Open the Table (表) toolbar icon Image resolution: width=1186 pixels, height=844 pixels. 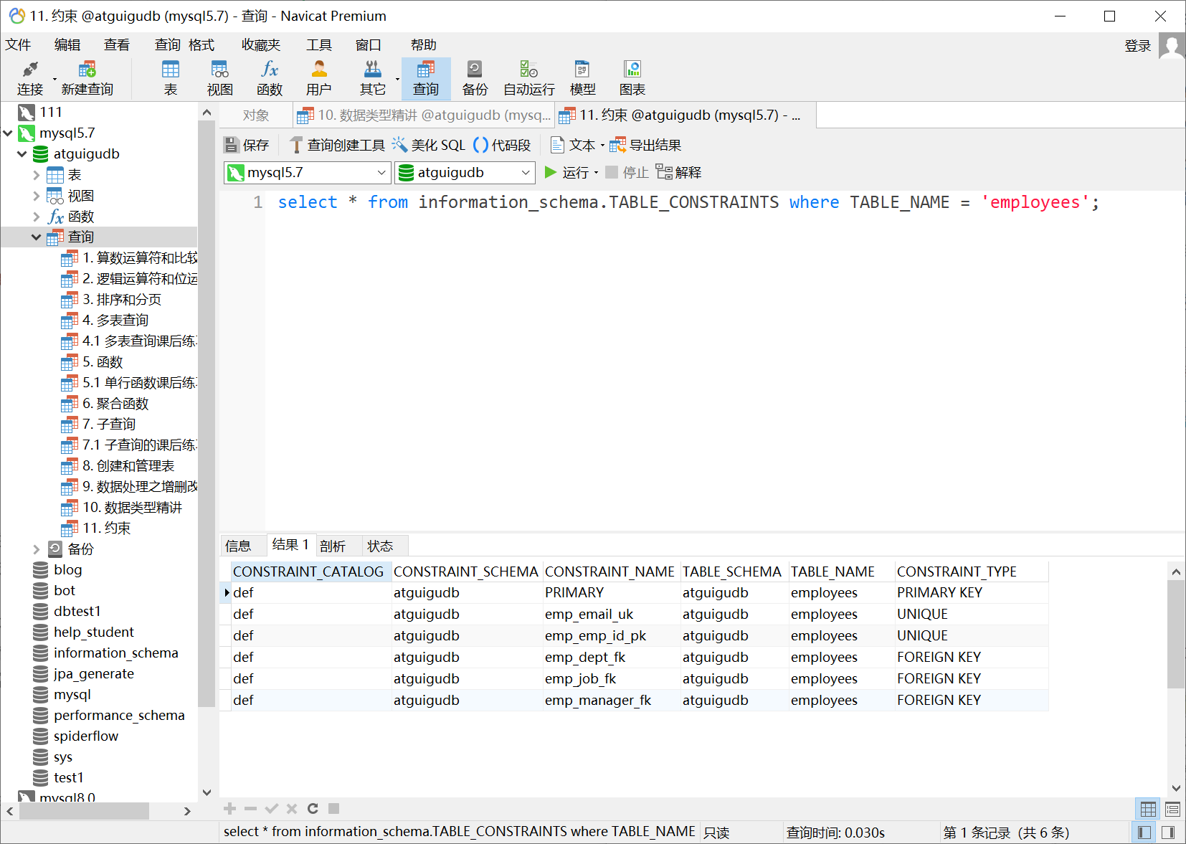(171, 78)
